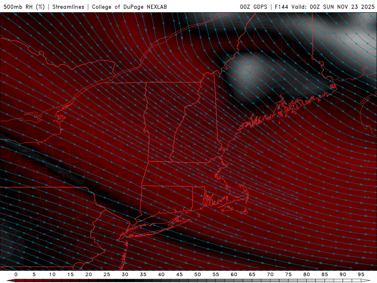Click the colorbar label "75"

[288, 275]
